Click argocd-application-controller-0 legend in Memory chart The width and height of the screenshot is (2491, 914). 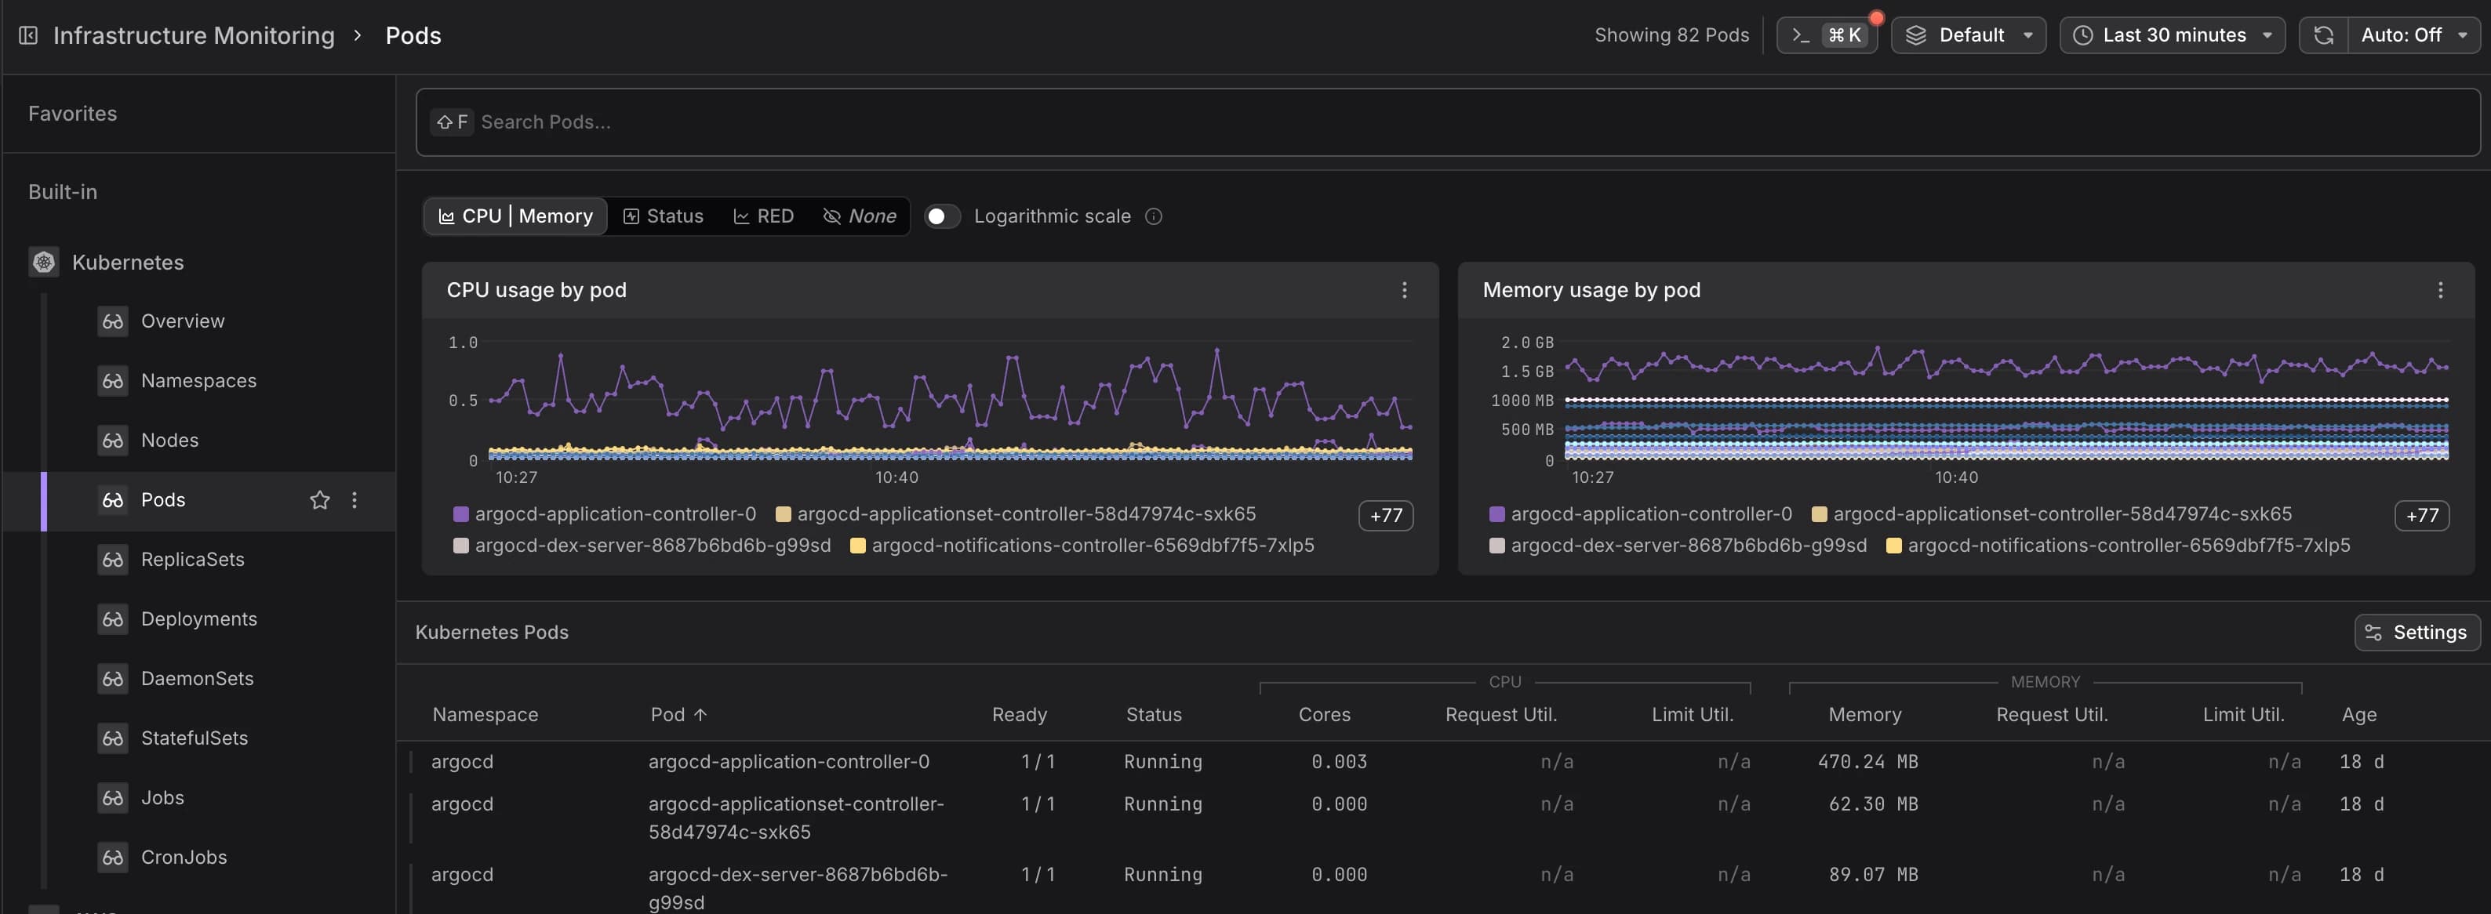pyautogui.click(x=1640, y=515)
